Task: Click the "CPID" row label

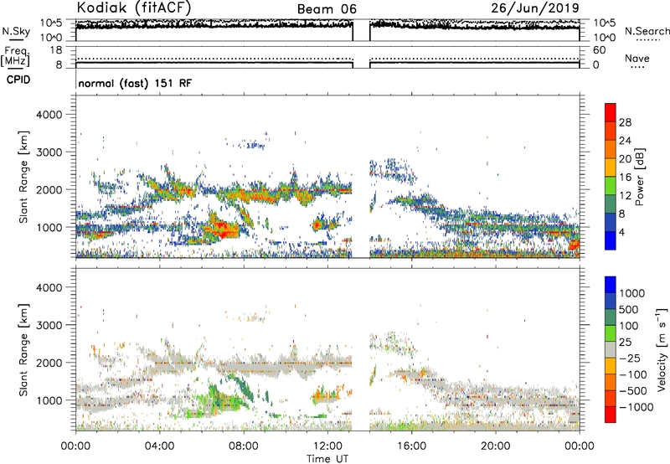Action: 18,80
